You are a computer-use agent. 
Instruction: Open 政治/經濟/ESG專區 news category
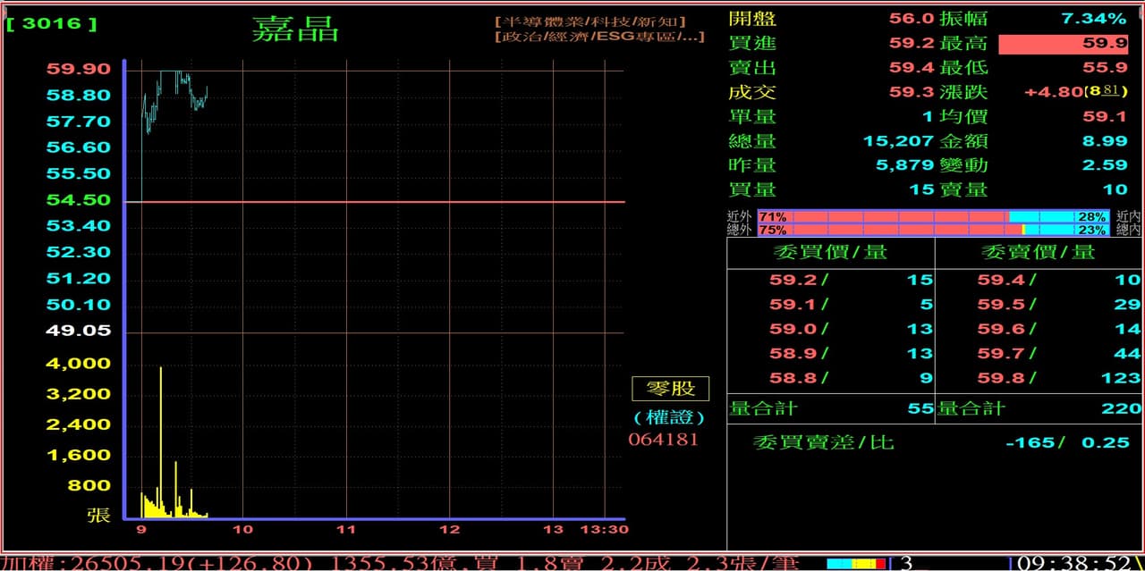point(598,37)
